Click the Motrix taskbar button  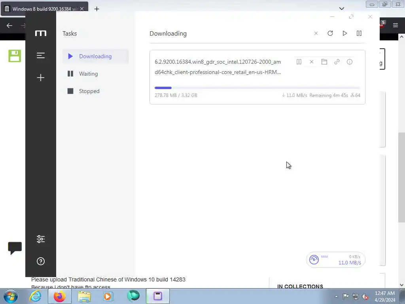tap(158, 296)
